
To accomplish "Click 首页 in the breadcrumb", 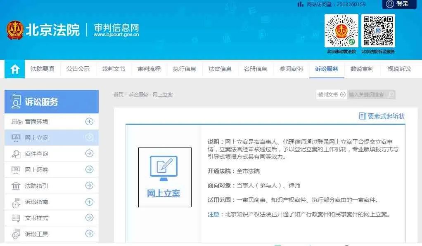I will click(119, 94).
